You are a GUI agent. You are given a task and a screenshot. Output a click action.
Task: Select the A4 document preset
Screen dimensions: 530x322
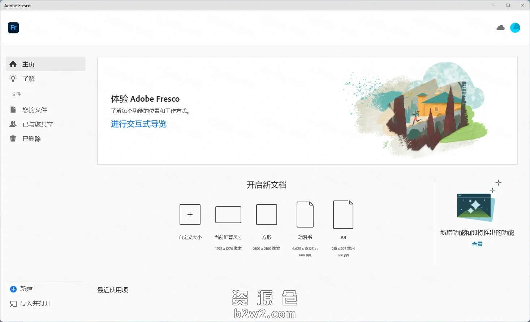pos(343,215)
